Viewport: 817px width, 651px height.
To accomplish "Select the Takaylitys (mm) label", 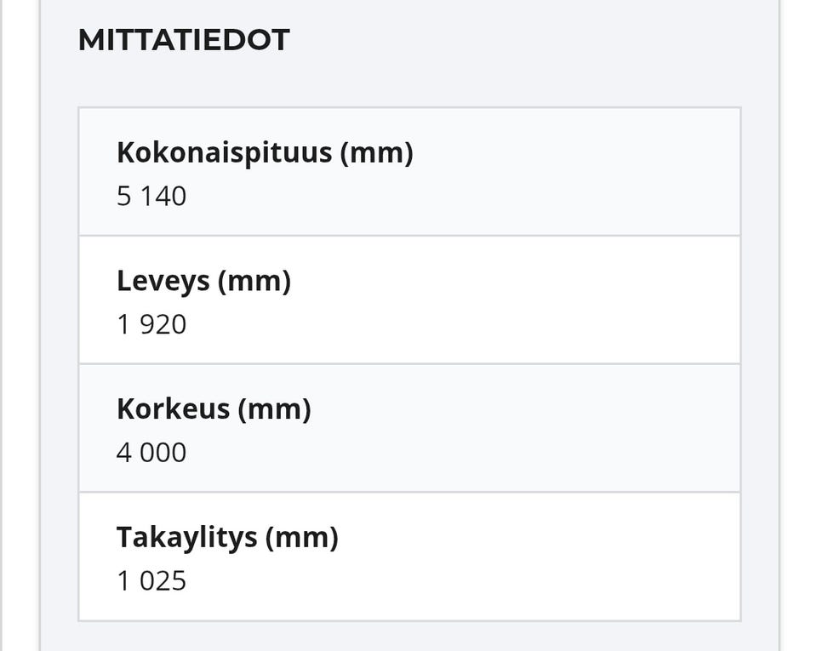I will (x=227, y=538).
